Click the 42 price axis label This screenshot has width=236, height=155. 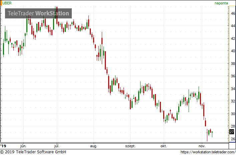click(x=233, y=38)
